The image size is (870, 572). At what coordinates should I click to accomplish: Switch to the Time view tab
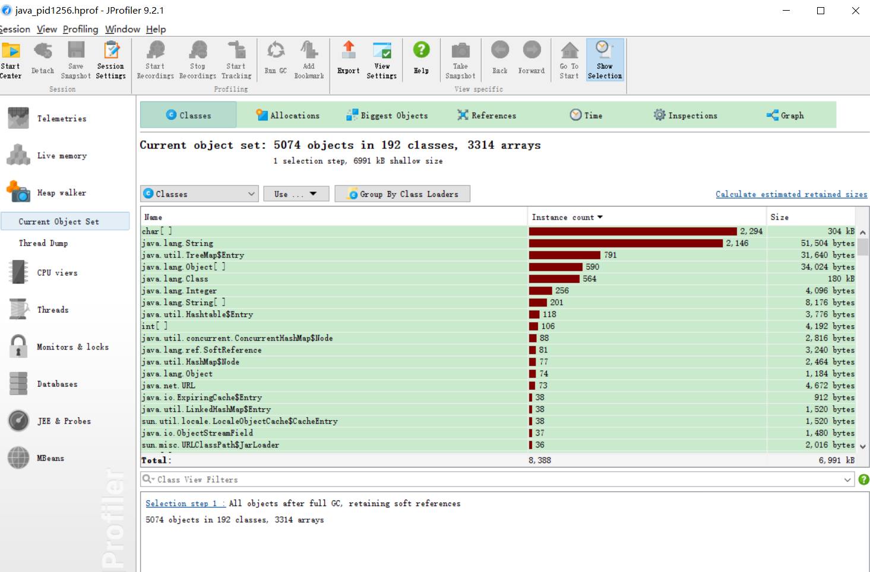click(586, 115)
